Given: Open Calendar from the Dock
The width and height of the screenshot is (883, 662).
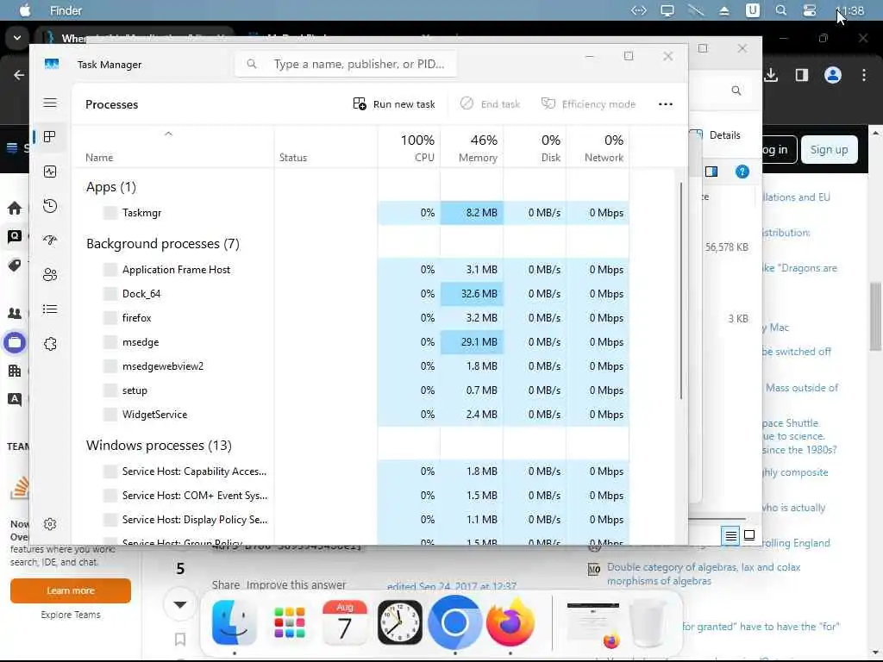Looking at the screenshot, I should coord(345,622).
